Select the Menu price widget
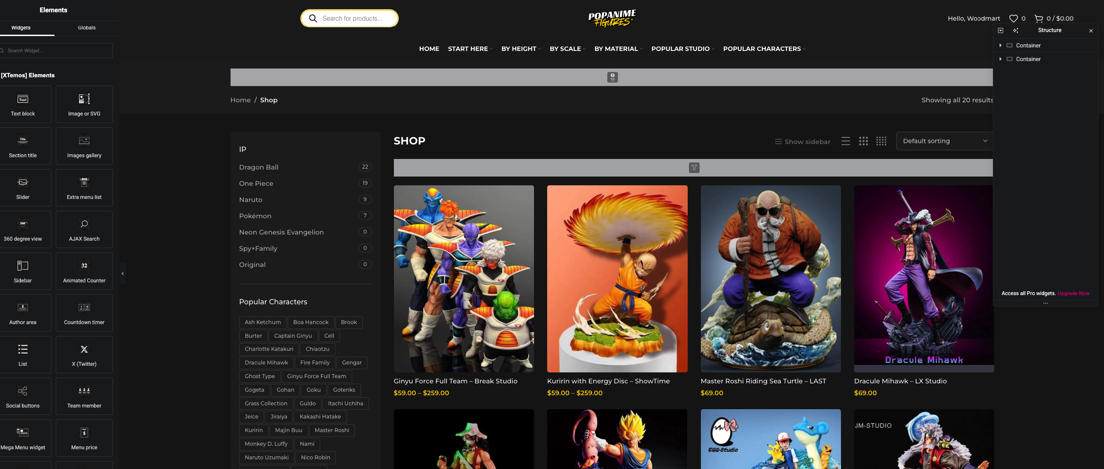 point(84,438)
